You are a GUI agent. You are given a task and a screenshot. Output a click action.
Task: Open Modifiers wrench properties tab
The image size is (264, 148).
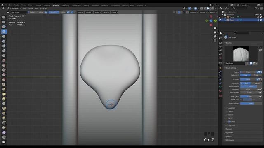(220, 72)
